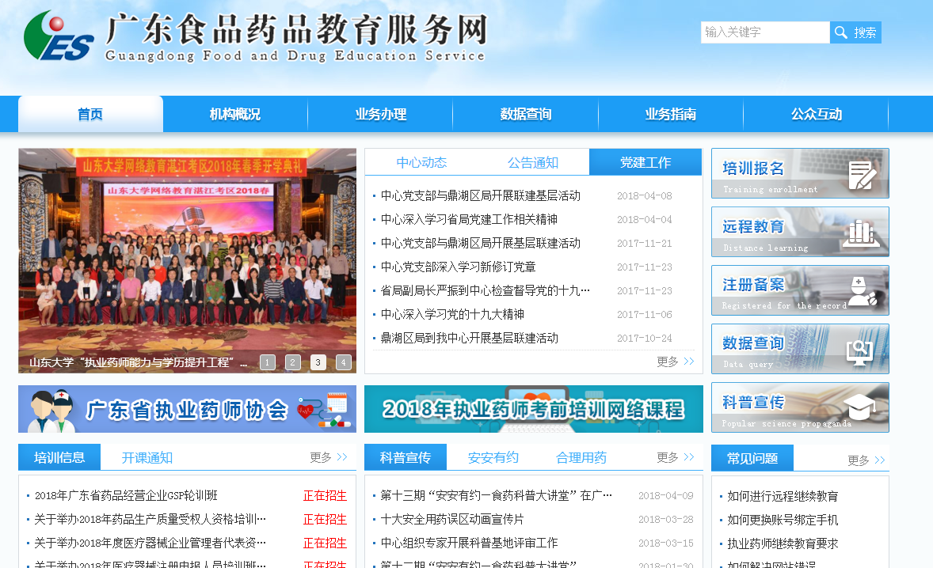Click 广东省执业药师协会 banner
This screenshot has height=568, width=933.
(187, 409)
